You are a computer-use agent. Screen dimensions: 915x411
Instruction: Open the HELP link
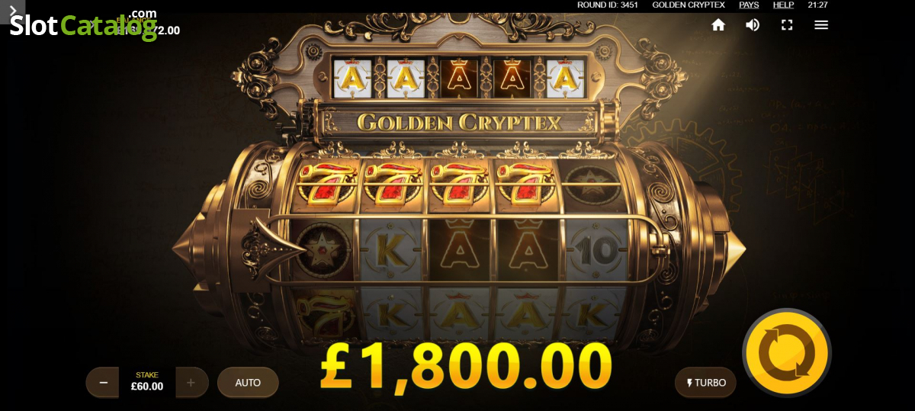pos(783,5)
